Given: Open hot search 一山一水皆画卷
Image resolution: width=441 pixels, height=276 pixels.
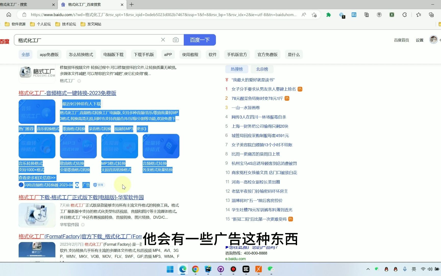Looking at the screenshot, I should [246, 108].
